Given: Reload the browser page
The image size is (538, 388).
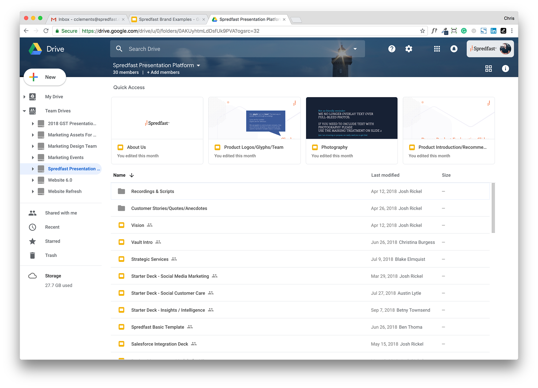Looking at the screenshot, I should point(46,31).
